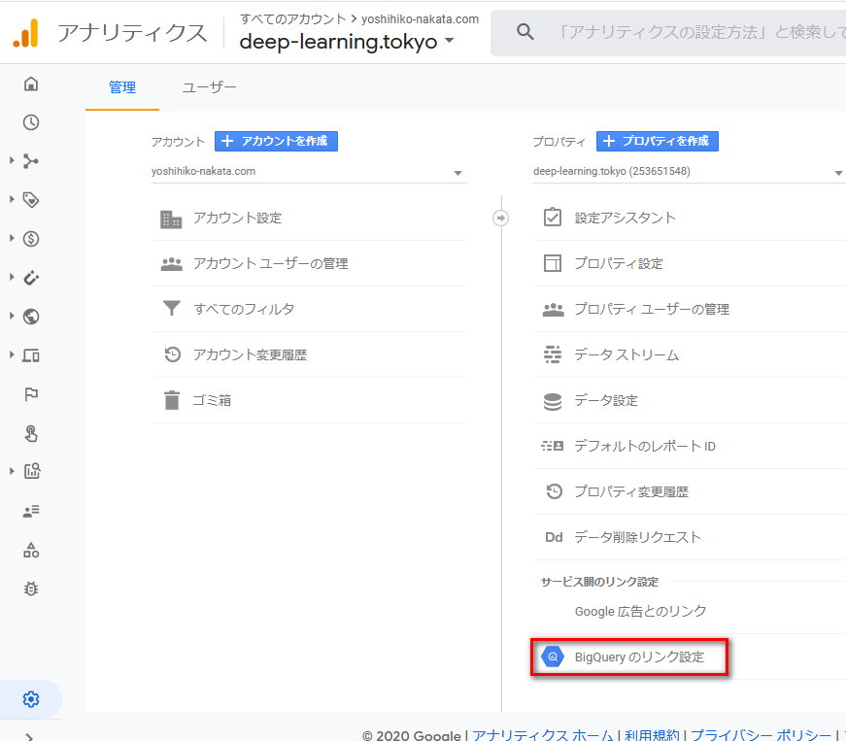Open the Retention magnet icon
Viewport: 846px width, 741px height.
(31, 278)
